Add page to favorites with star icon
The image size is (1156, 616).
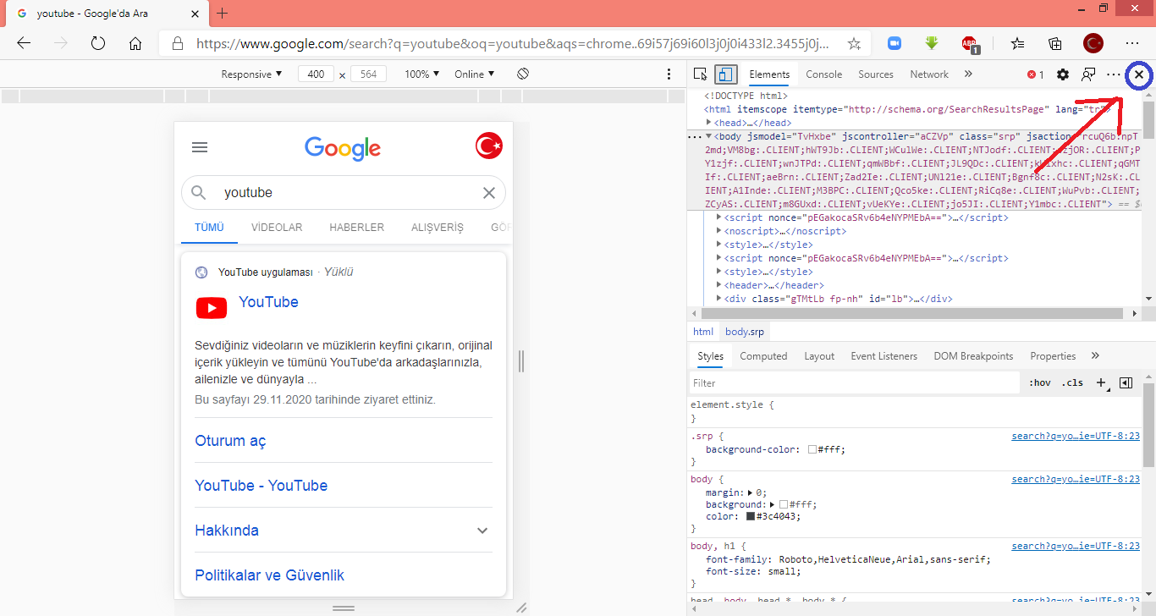point(854,43)
